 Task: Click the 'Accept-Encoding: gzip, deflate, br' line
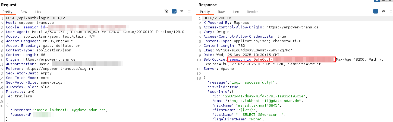point(43,46)
